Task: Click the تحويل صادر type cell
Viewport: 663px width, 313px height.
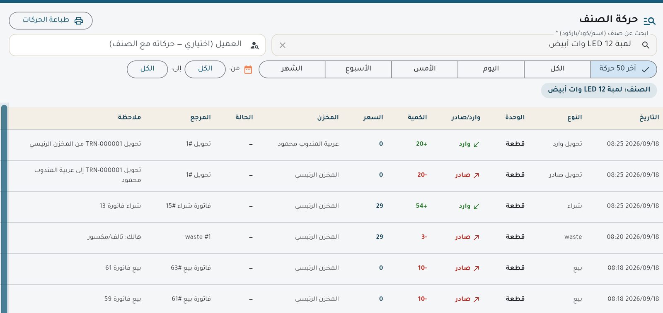Action: tap(566, 175)
